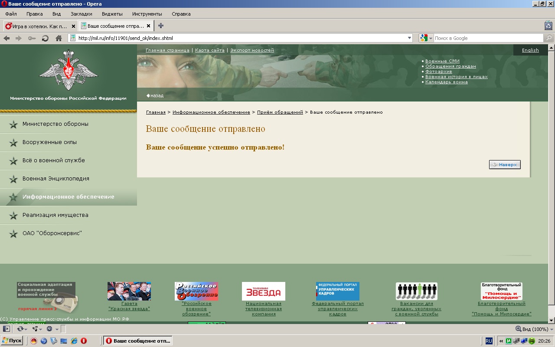
Task: Open the 'Приём обращений' breadcrumb link
Action: [x=280, y=112]
